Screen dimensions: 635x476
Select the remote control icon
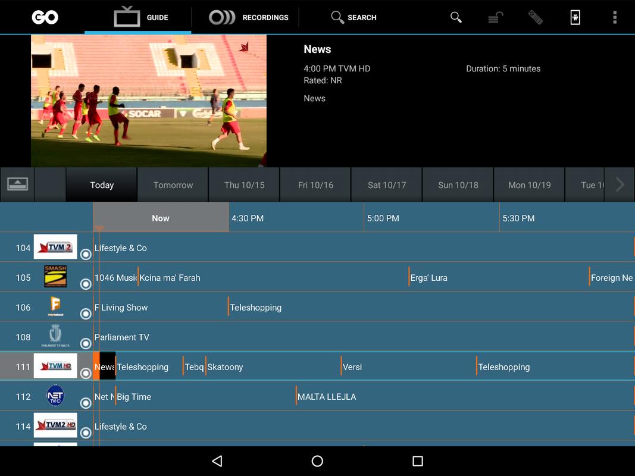535,17
